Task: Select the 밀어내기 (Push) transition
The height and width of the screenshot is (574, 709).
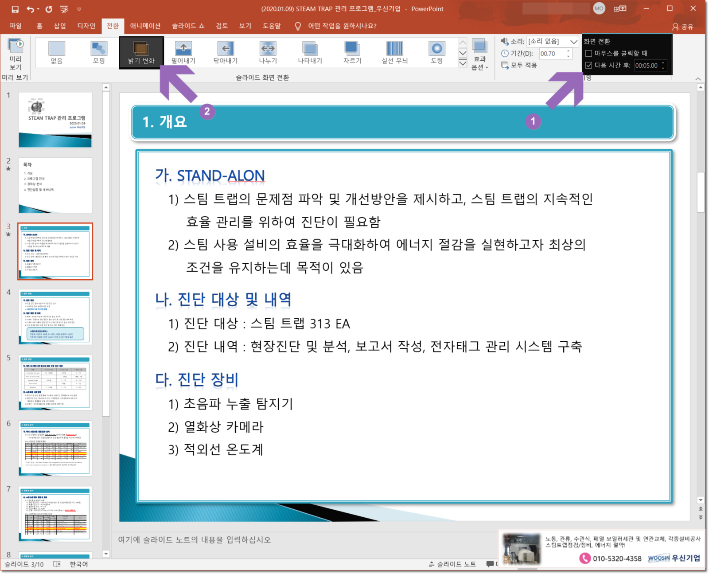Action: 183,52
